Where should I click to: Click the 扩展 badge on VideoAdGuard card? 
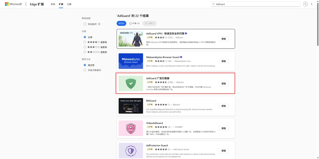click(x=150, y=127)
